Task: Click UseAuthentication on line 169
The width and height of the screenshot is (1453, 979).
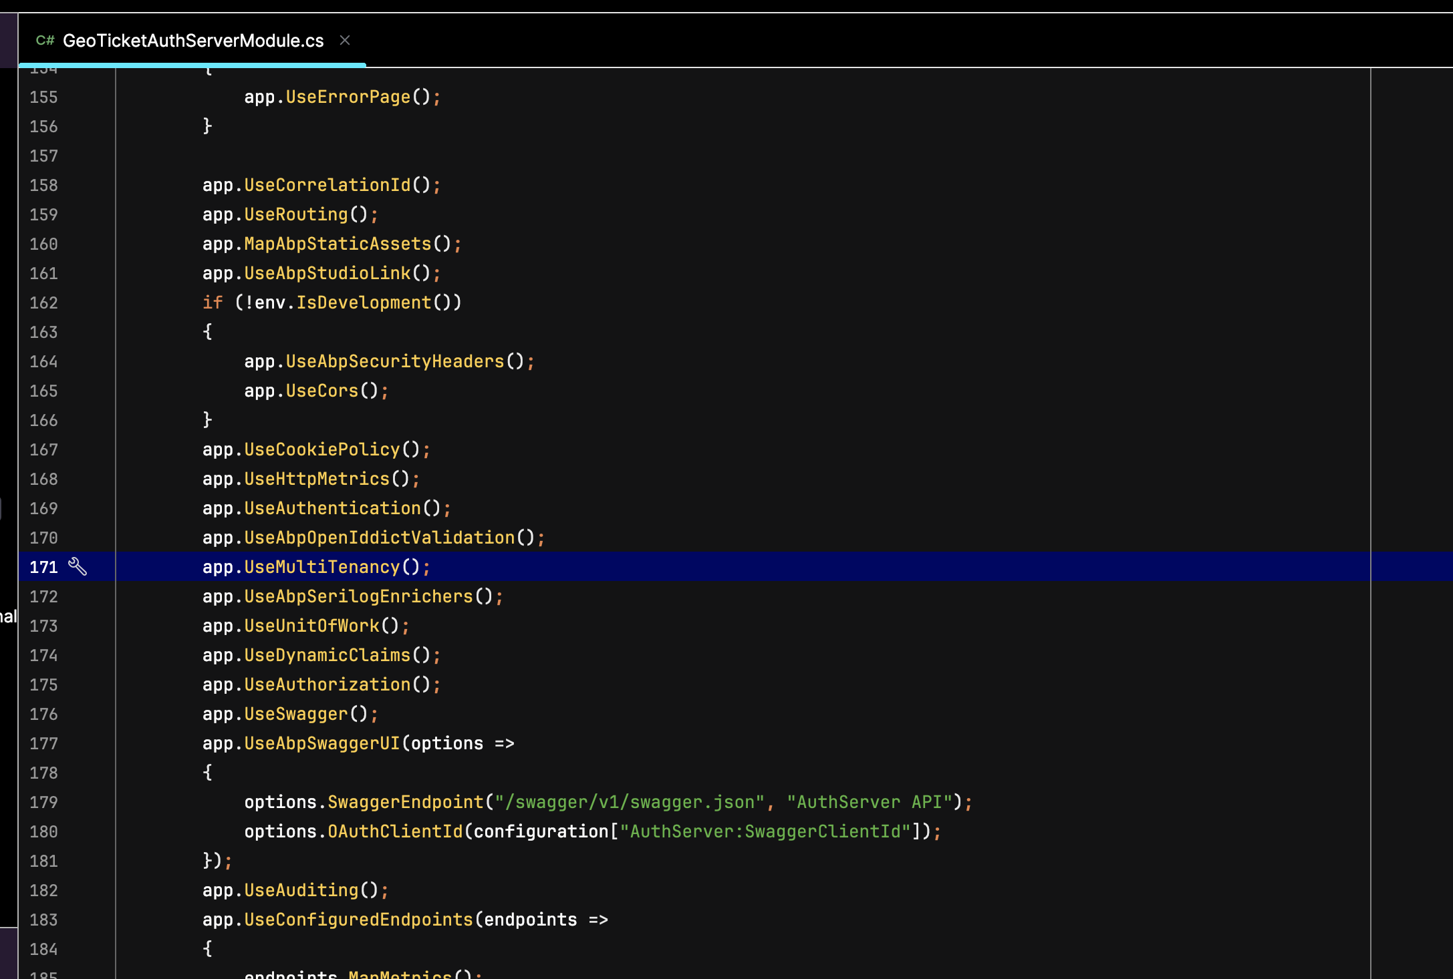Action: [x=332, y=508]
